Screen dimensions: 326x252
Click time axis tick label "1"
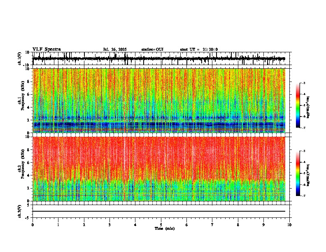pos(58,225)
